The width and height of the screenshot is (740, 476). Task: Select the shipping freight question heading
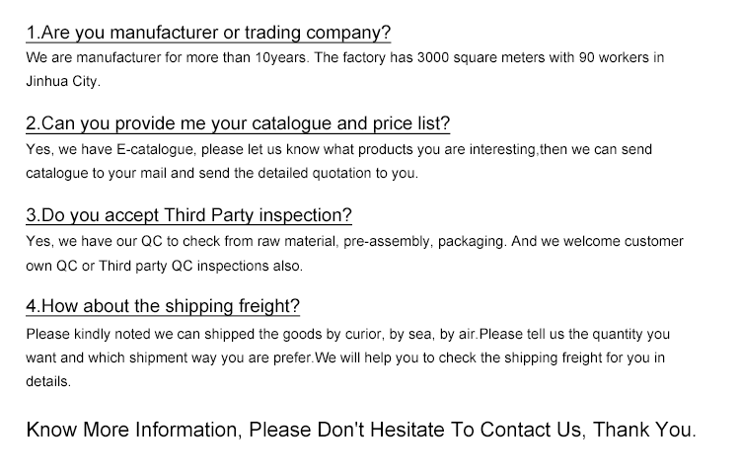163,305
